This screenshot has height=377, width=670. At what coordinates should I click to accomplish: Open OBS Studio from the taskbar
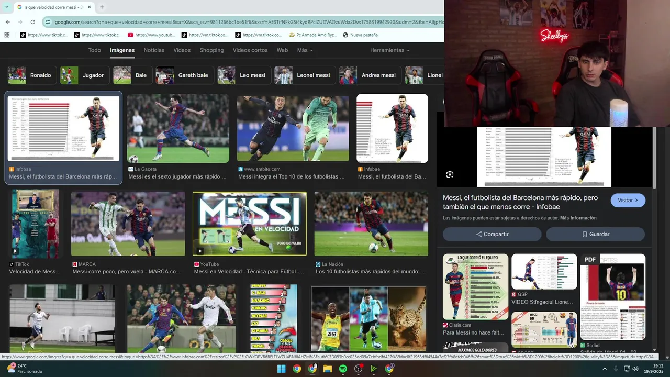click(359, 369)
